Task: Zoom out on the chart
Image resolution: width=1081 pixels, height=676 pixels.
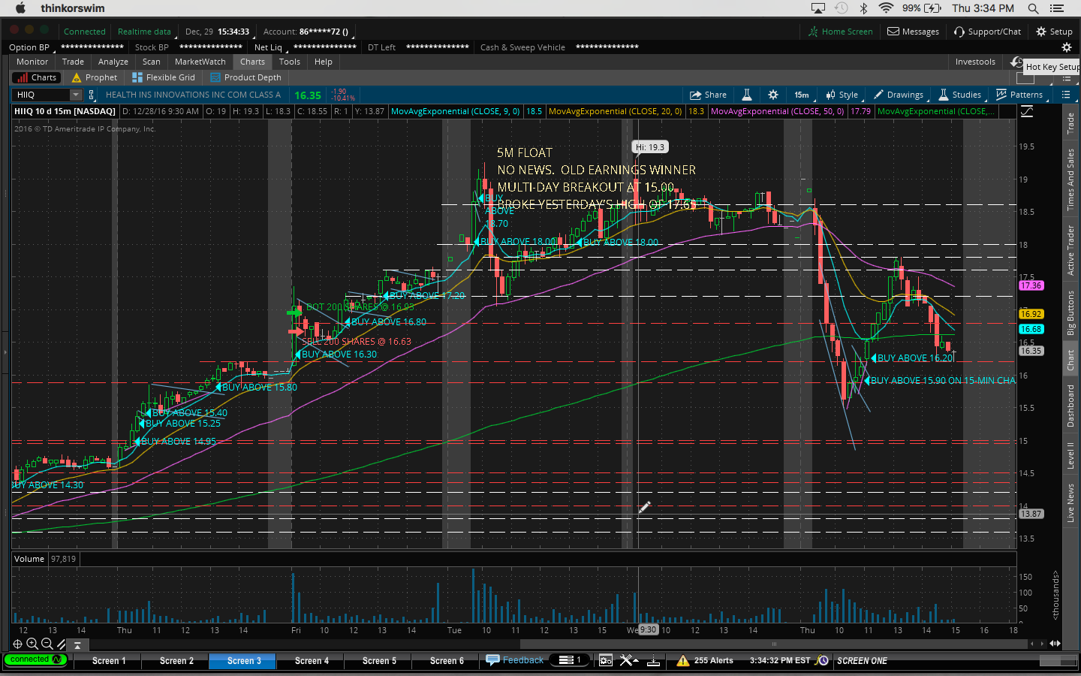Action: click(x=47, y=644)
